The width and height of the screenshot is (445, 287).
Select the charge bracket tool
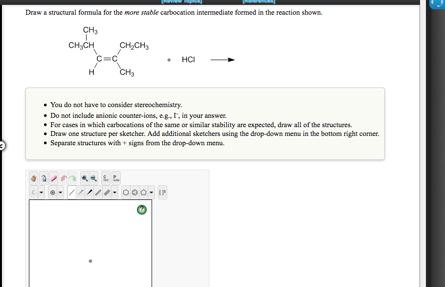click(163, 192)
